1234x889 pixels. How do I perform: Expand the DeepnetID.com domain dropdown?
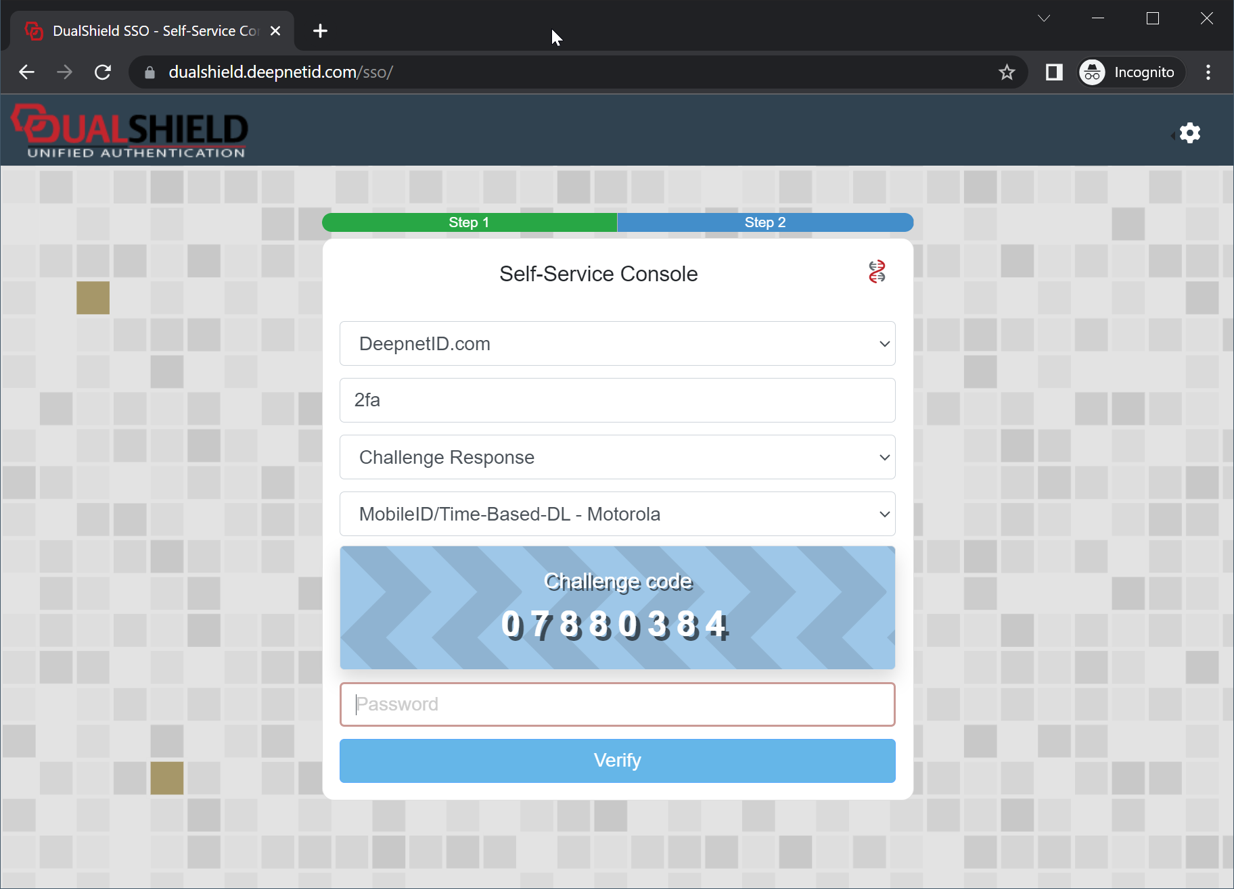point(617,343)
